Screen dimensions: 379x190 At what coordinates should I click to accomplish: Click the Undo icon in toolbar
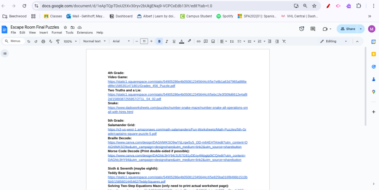[x=29, y=41]
